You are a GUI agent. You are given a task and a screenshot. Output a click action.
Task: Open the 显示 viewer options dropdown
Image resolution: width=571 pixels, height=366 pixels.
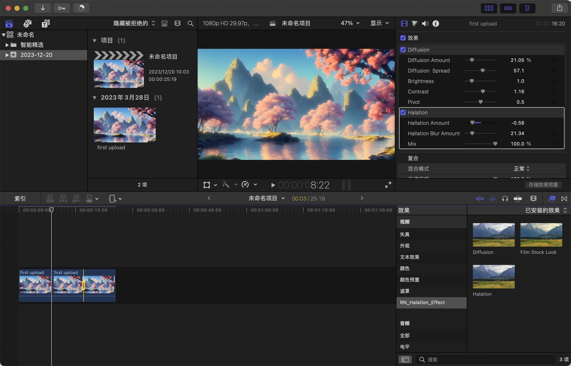(x=379, y=23)
